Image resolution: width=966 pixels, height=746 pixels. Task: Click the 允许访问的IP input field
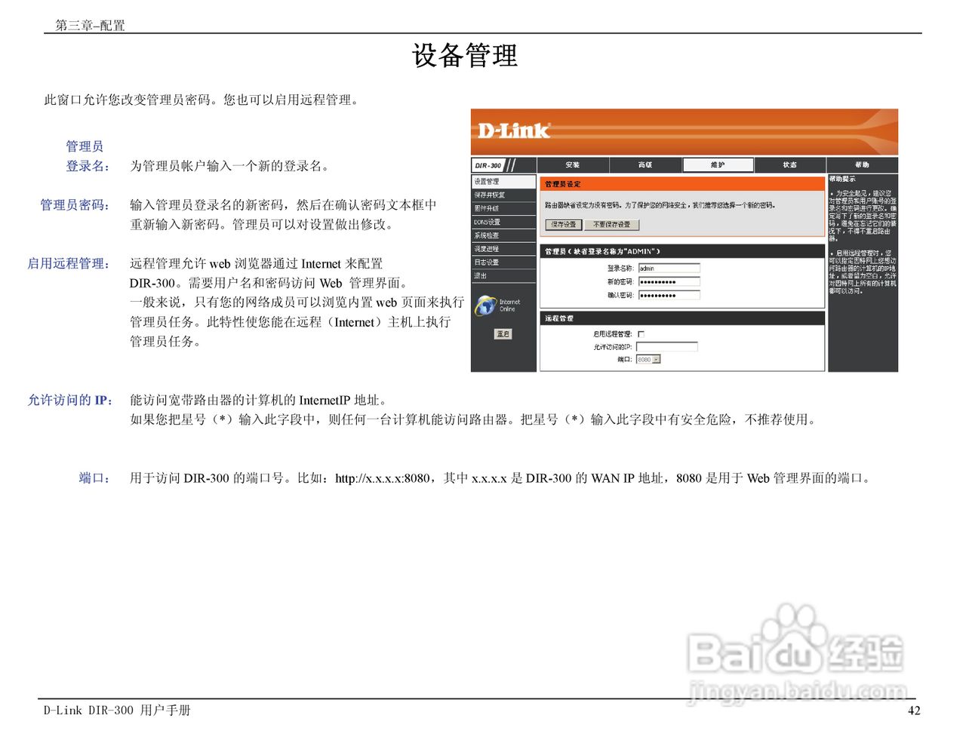click(667, 347)
